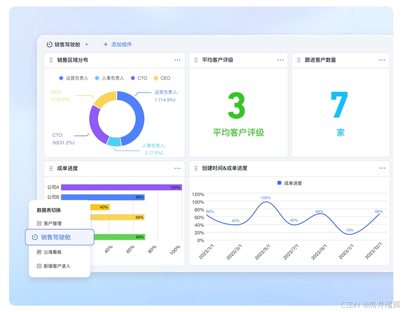This screenshot has width=404, height=312.
Task: Click the light blue 人事负责人 donut segment
Action: pos(114,141)
